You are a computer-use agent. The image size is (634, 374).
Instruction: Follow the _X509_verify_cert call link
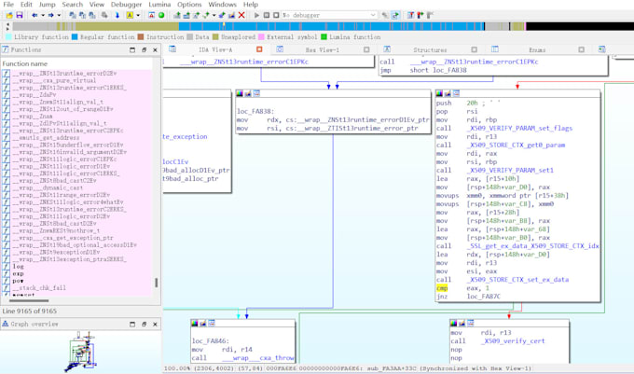513,340
